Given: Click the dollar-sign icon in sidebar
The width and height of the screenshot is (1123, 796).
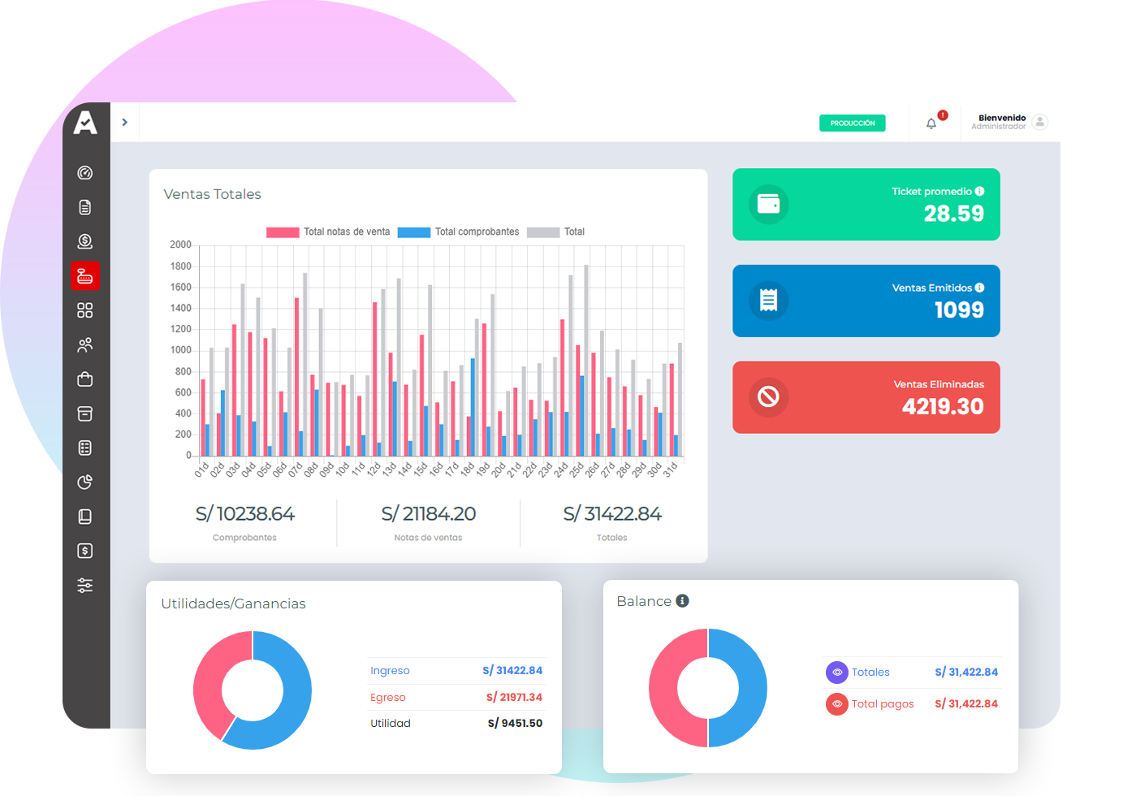Looking at the screenshot, I should coord(84,551).
